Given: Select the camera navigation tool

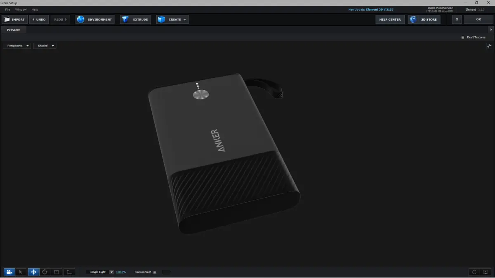Looking at the screenshot, I should pos(9,272).
